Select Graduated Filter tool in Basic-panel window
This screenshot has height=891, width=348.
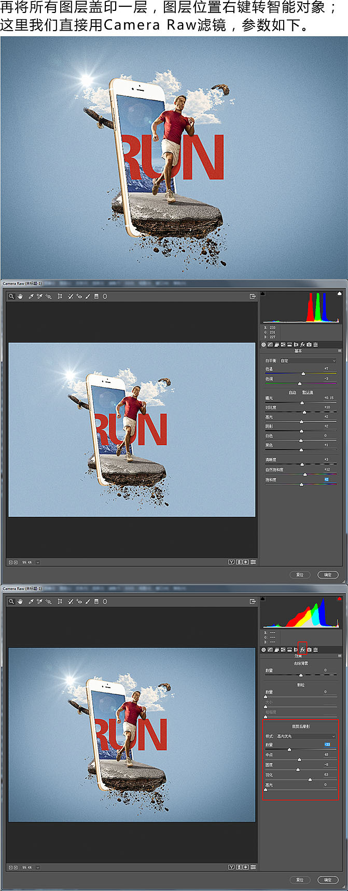(96, 296)
